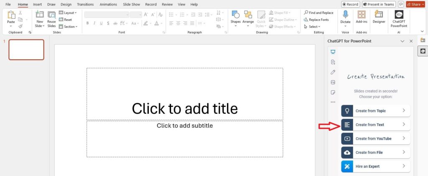Select image icon in ChatGPT sidebar

[x=333, y=82]
